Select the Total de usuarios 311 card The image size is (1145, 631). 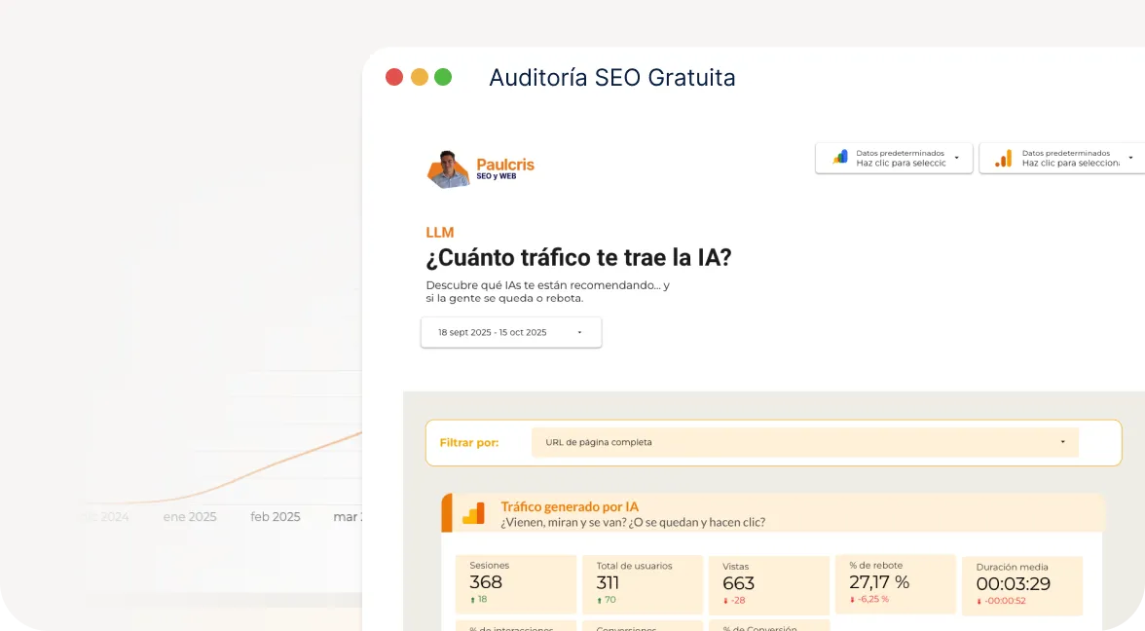tap(642, 584)
